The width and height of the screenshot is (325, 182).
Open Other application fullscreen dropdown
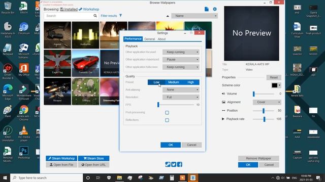point(181,67)
